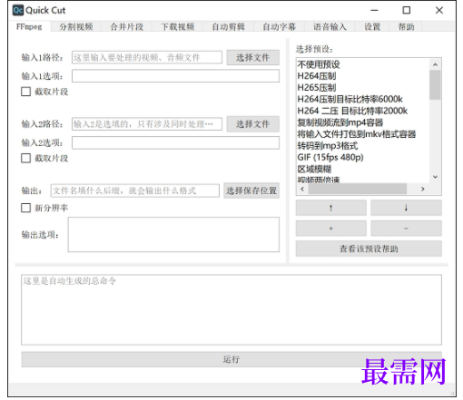Toggle the 新分辨率 checkbox
Screen dimensions: 463x400
coord(26,208)
